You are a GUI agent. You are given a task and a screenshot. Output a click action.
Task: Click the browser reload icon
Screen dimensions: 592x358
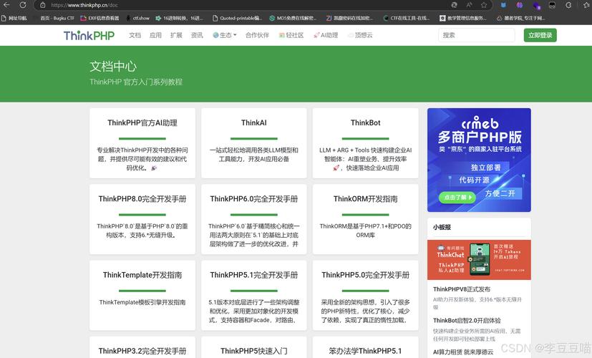click(x=23, y=5)
